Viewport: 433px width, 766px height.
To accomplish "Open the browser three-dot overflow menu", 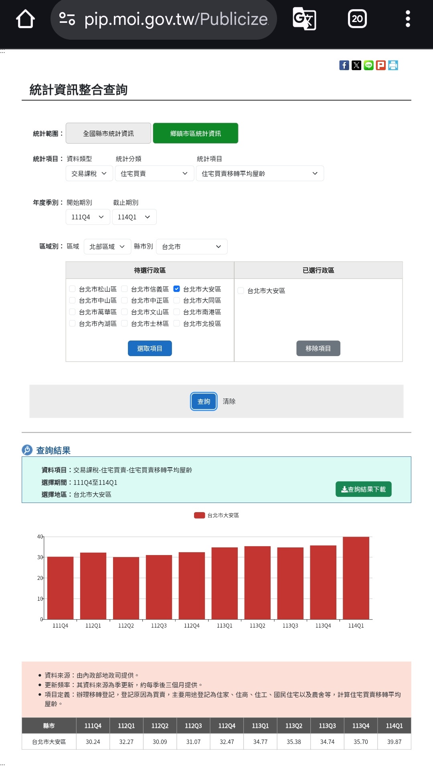I will (408, 19).
